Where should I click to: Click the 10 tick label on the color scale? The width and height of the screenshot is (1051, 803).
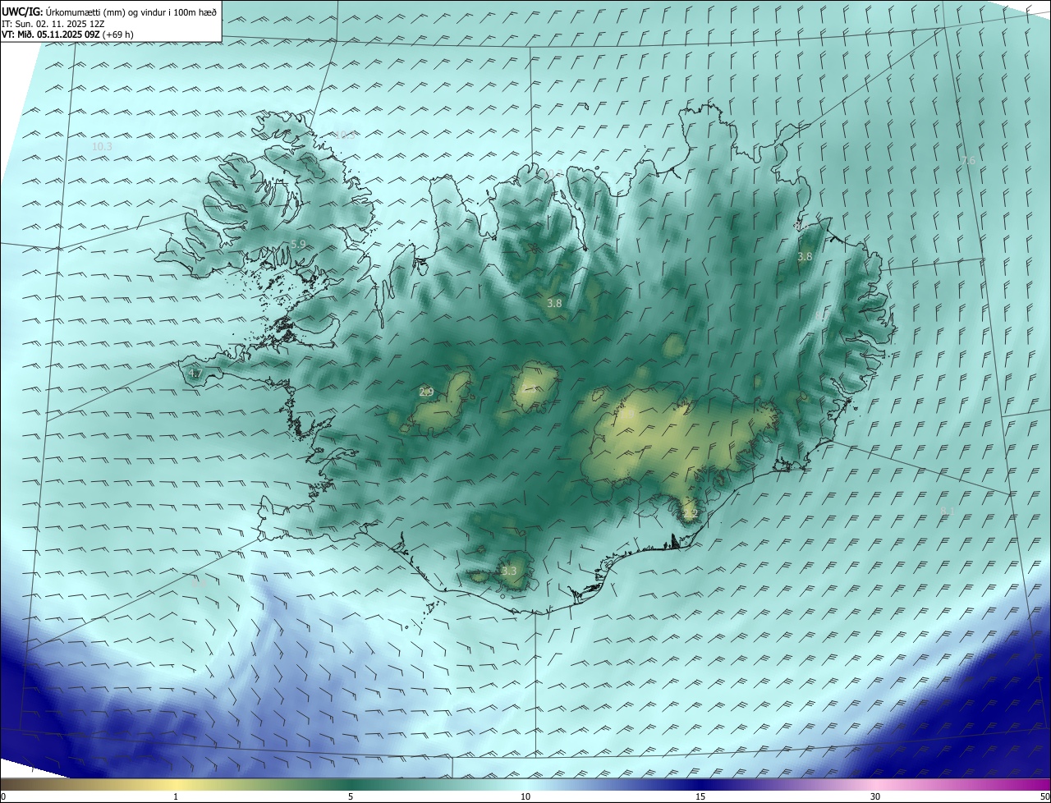[x=525, y=796]
